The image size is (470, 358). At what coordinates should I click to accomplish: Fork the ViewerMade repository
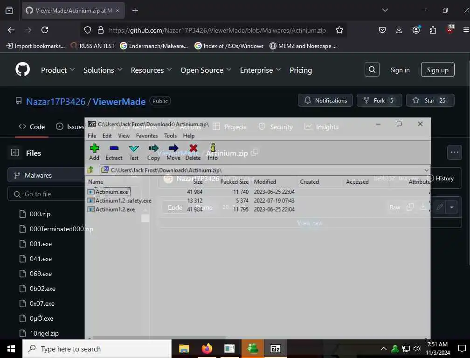coord(379,100)
